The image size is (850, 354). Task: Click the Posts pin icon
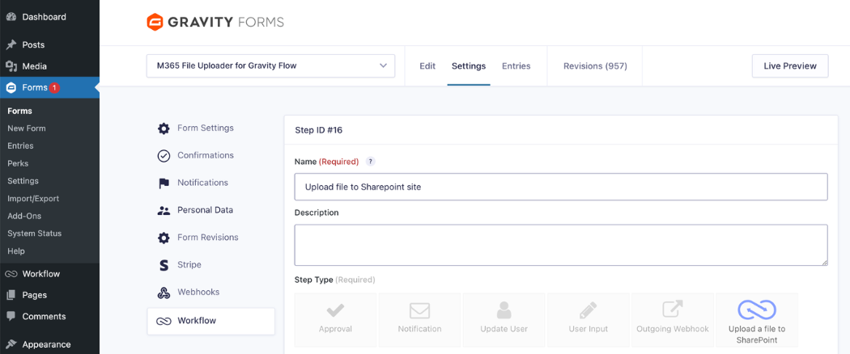pyautogui.click(x=11, y=44)
